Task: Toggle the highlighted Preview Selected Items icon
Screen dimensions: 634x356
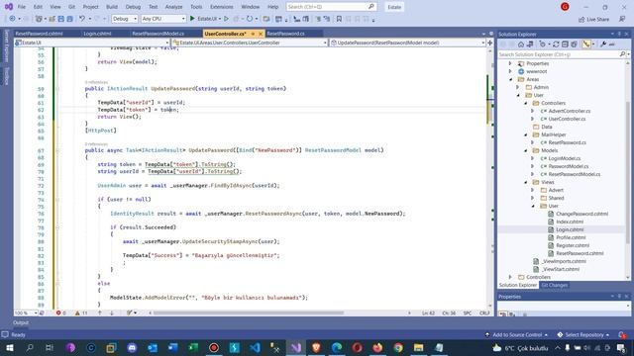Action: point(585,44)
